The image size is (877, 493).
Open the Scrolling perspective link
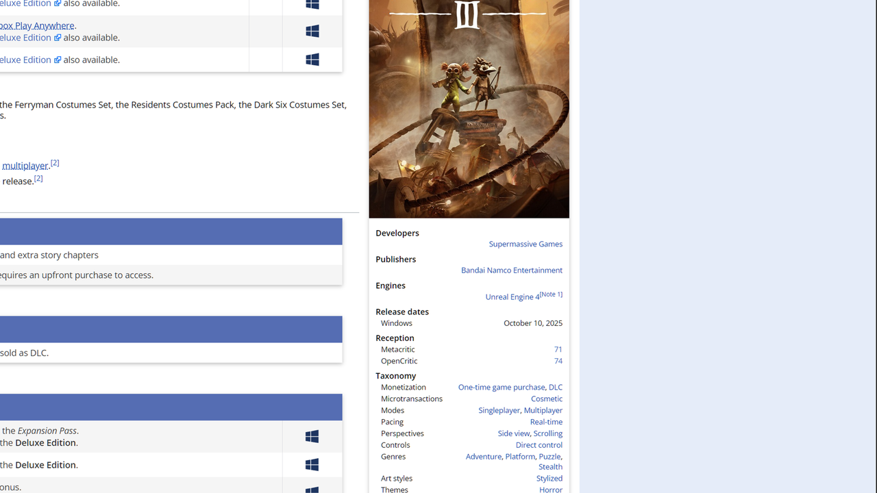[548, 433]
